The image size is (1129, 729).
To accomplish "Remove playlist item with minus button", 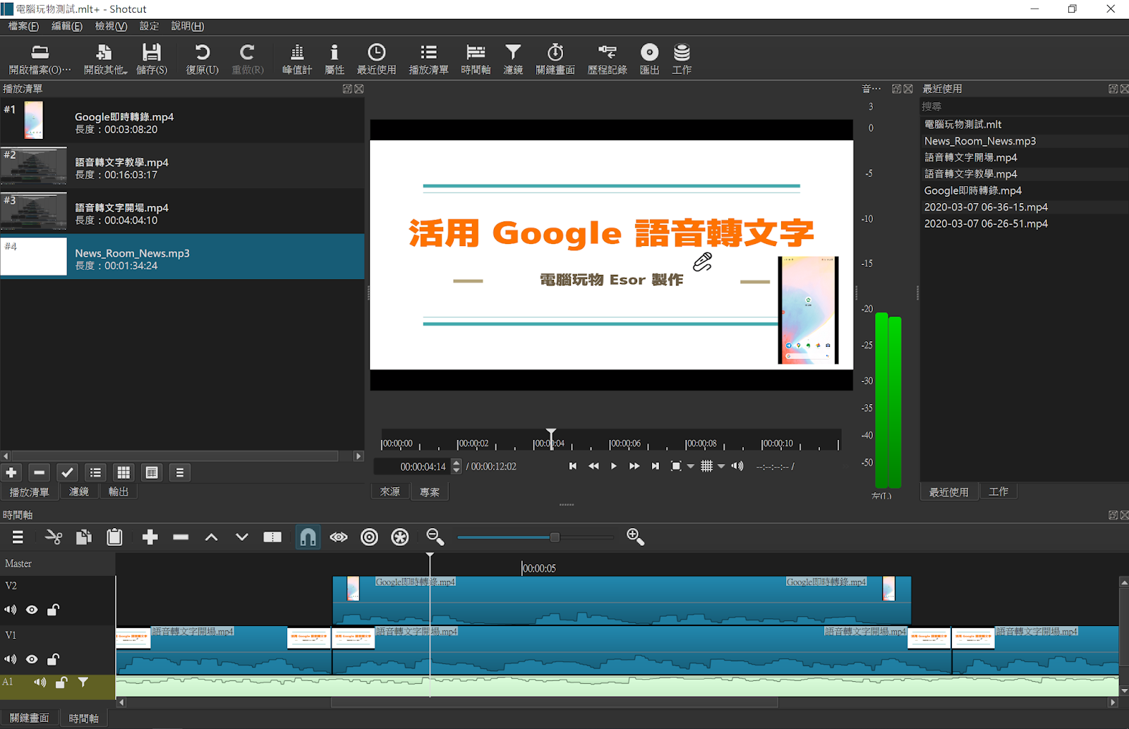I will point(40,472).
